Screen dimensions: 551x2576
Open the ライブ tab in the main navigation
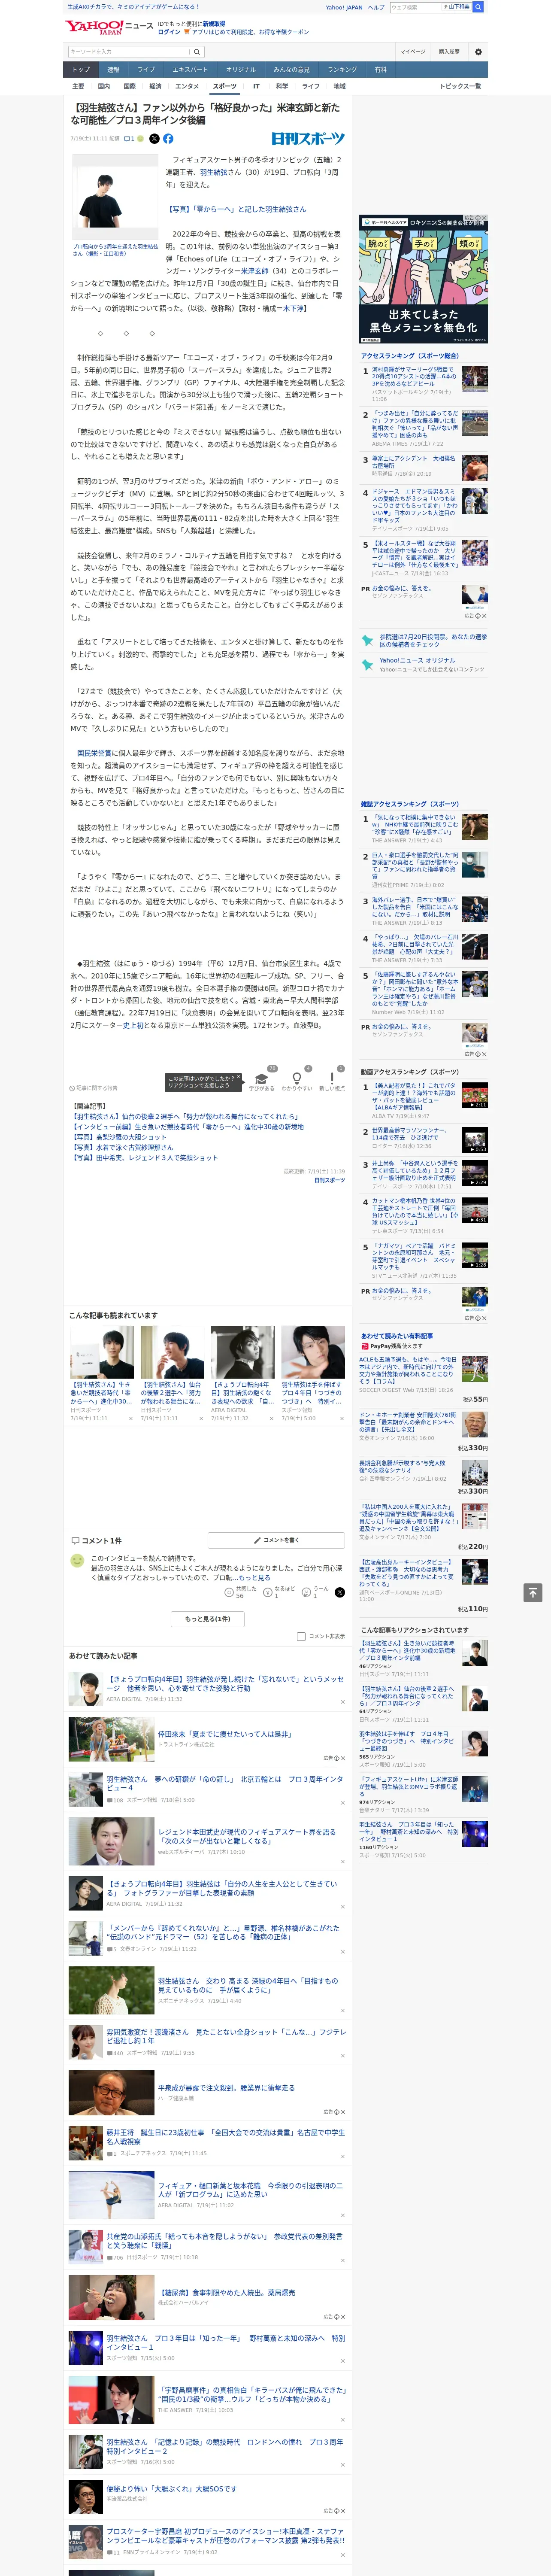(x=146, y=70)
